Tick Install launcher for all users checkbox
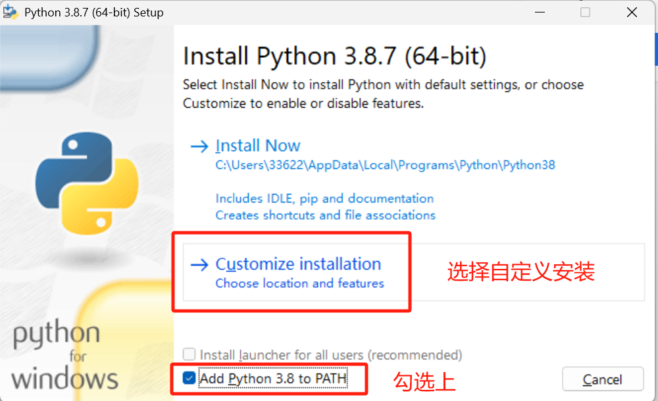The image size is (658, 401). (x=189, y=354)
